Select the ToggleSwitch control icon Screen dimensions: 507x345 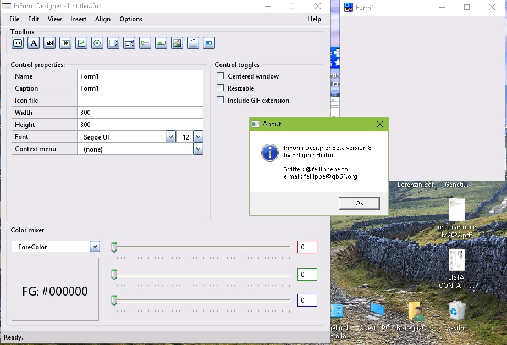tap(208, 43)
